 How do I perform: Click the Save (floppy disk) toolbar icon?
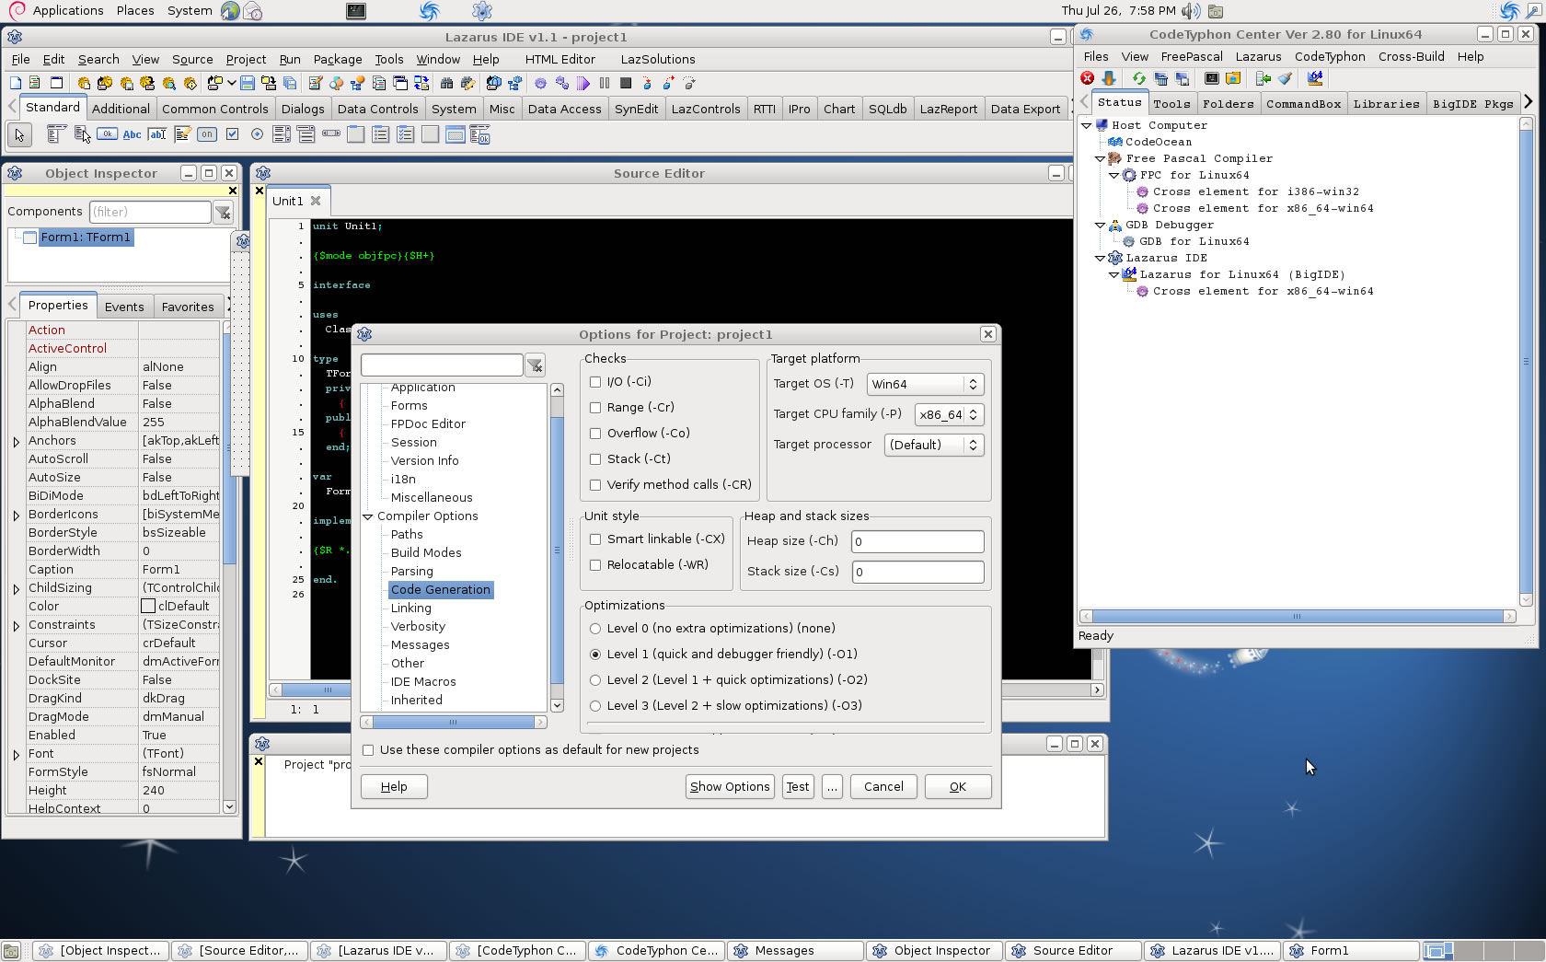tap(247, 83)
